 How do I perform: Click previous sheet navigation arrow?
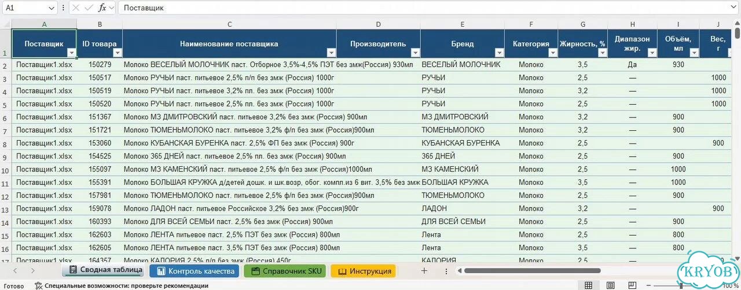click(x=16, y=271)
